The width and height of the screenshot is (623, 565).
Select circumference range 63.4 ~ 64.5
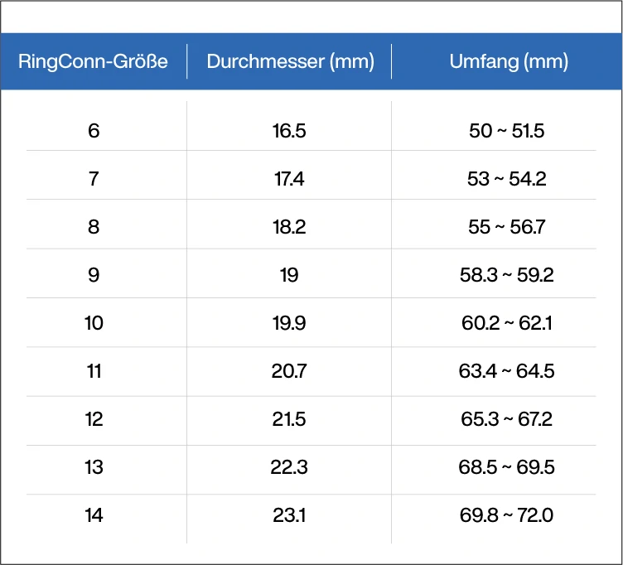pos(506,370)
